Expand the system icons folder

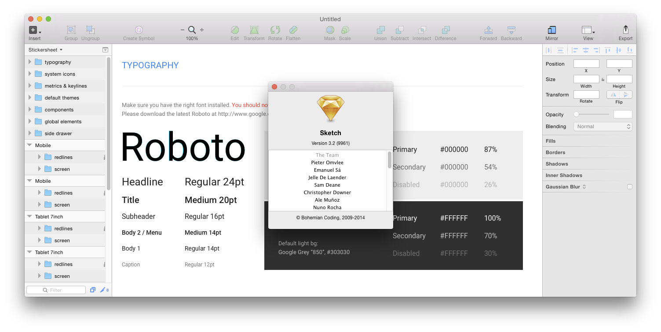tap(30, 74)
